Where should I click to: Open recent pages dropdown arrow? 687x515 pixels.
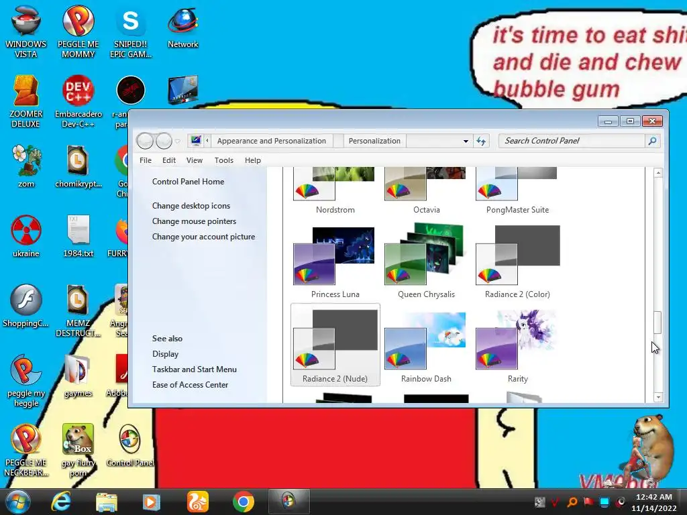(177, 141)
